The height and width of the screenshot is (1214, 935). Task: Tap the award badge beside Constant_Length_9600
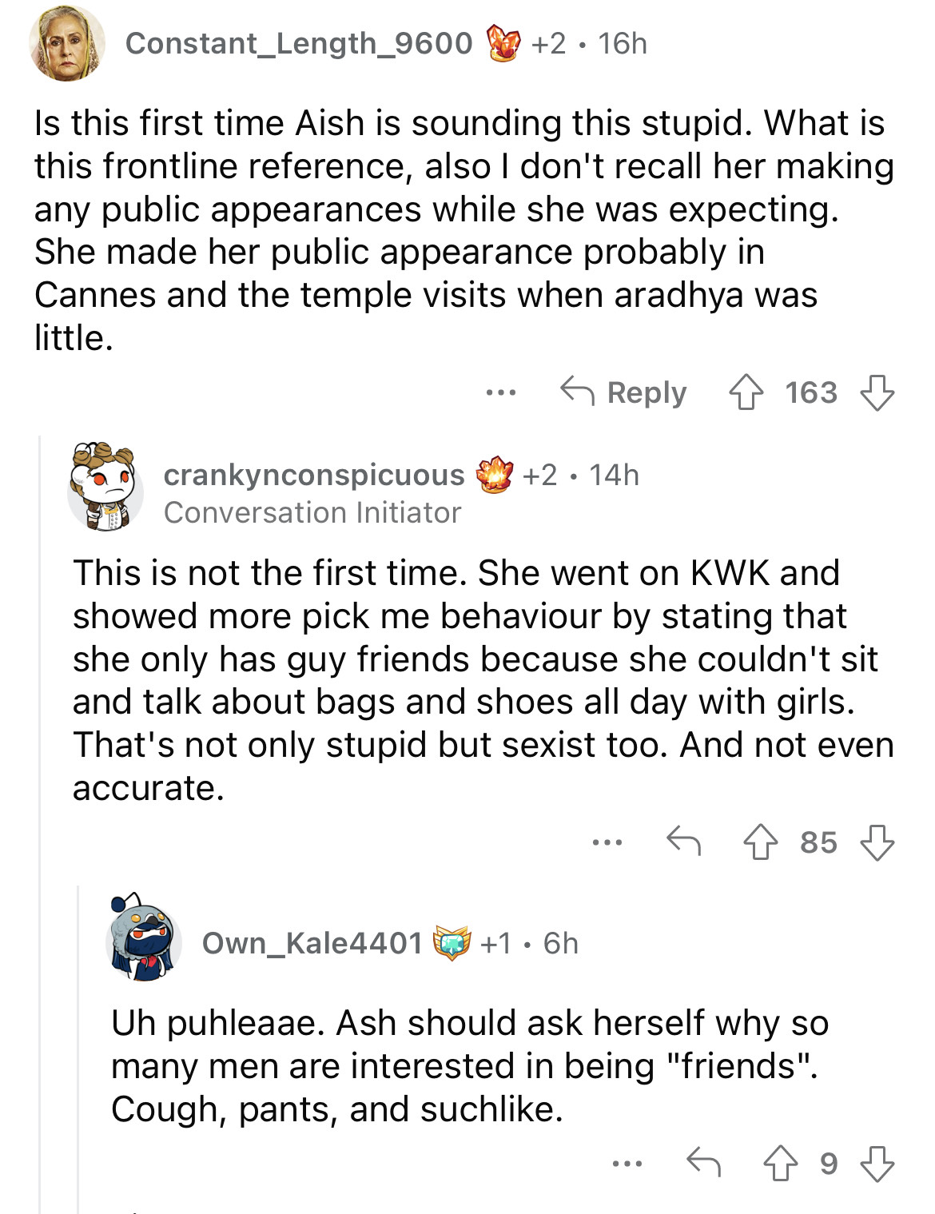point(503,43)
